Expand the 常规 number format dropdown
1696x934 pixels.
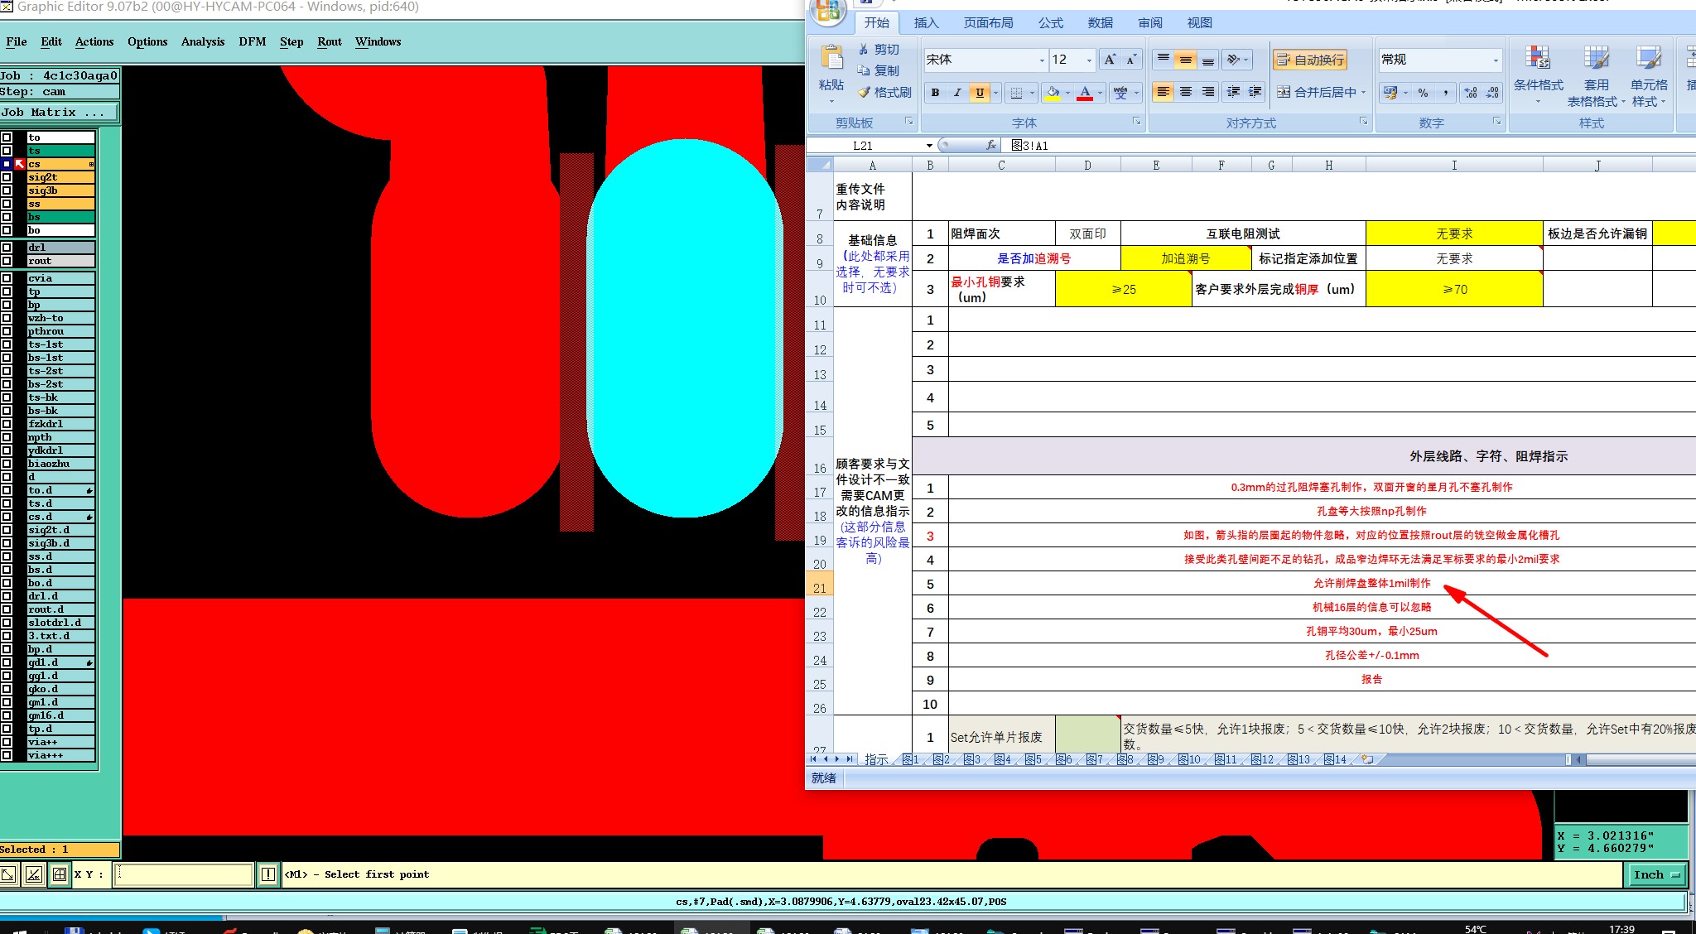click(x=1495, y=60)
